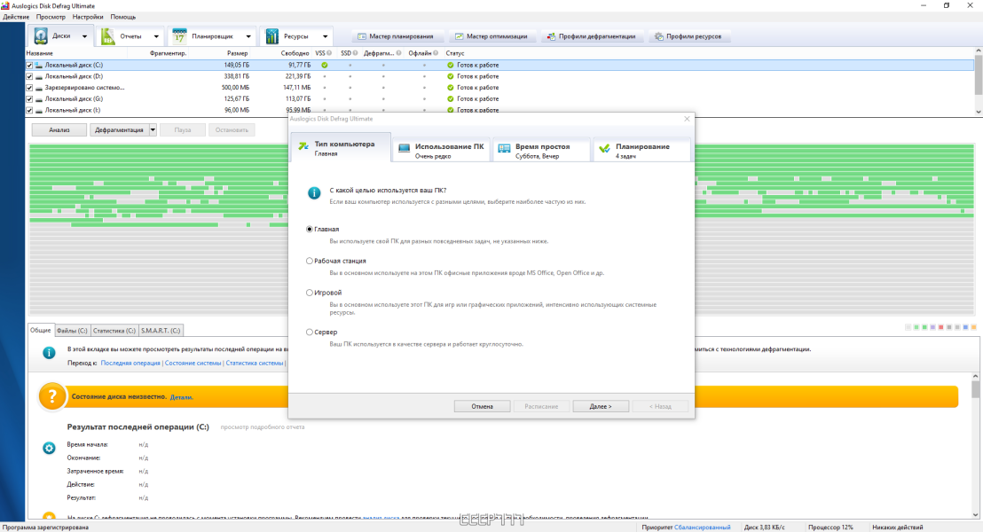Image resolution: width=983 pixels, height=532 pixels.
Task: Click the orange cluster map legend swatch
Action: point(973,327)
